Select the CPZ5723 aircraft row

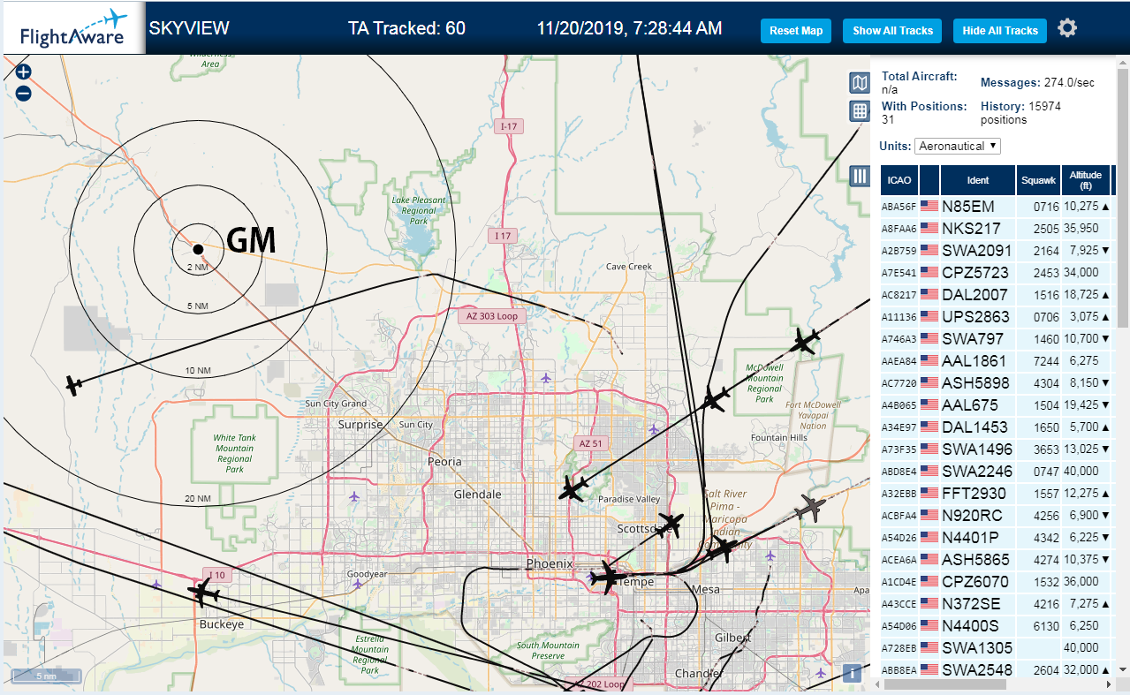coord(996,273)
